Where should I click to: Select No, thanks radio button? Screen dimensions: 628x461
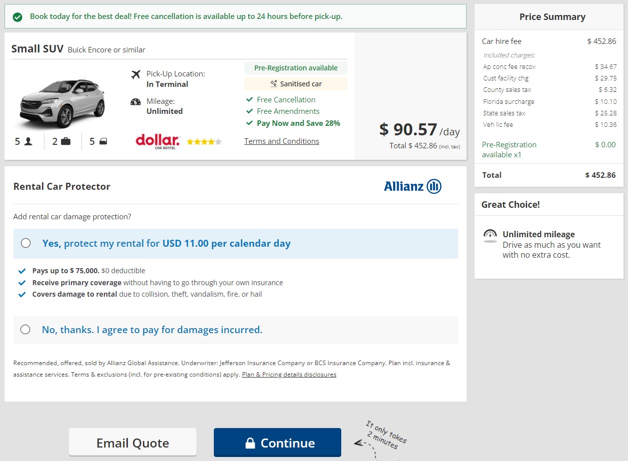(x=25, y=330)
